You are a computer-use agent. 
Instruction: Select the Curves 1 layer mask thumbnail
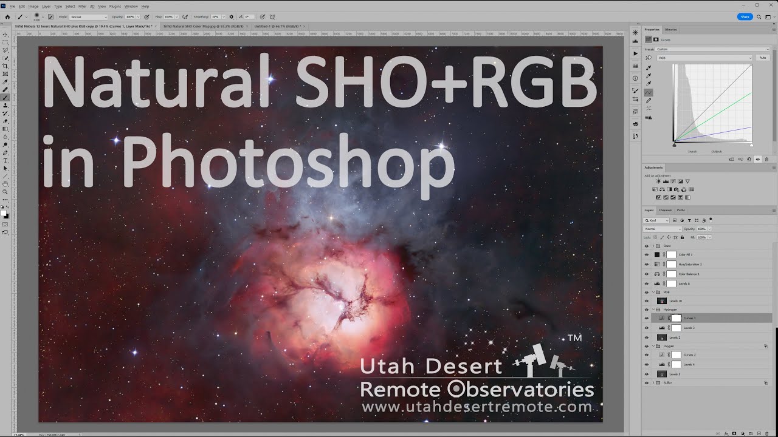click(x=676, y=318)
